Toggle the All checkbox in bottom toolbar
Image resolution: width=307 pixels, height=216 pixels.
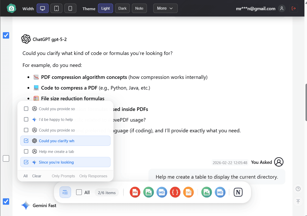[x=79, y=192]
